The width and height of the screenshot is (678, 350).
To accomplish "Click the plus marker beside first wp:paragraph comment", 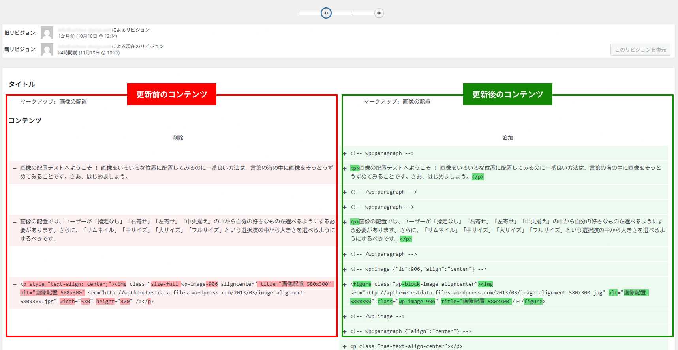I will [345, 154].
